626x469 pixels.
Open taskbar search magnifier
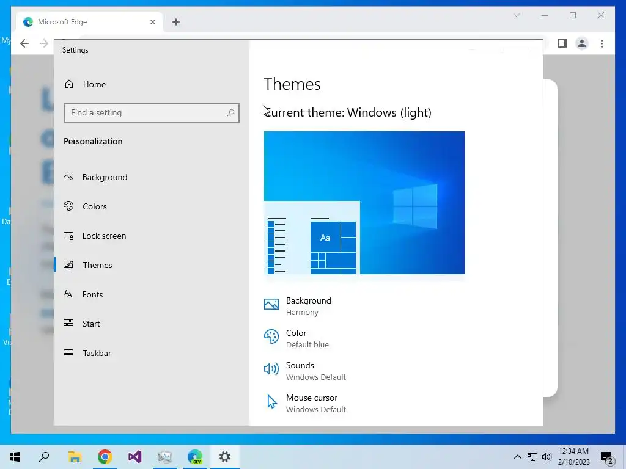click(x=44, y=456)
